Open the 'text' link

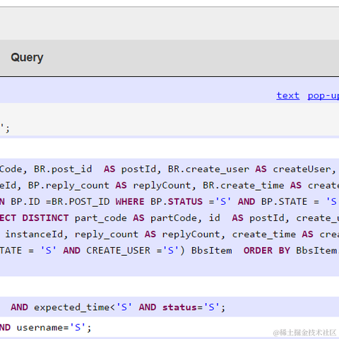click(x=288, y=95)
